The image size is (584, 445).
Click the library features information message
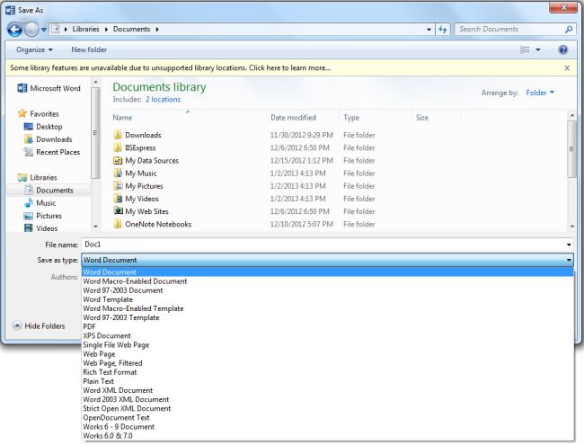(170, 67)
